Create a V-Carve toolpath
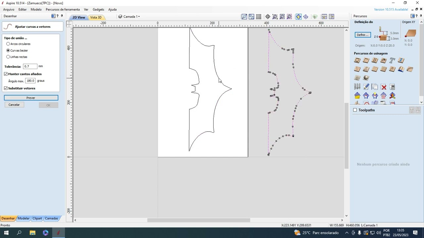 [x=357, y=69]
